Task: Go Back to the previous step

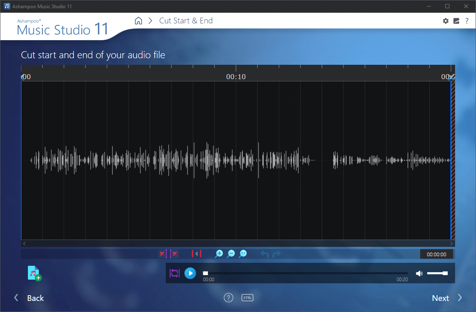Action: click(36, 298)
